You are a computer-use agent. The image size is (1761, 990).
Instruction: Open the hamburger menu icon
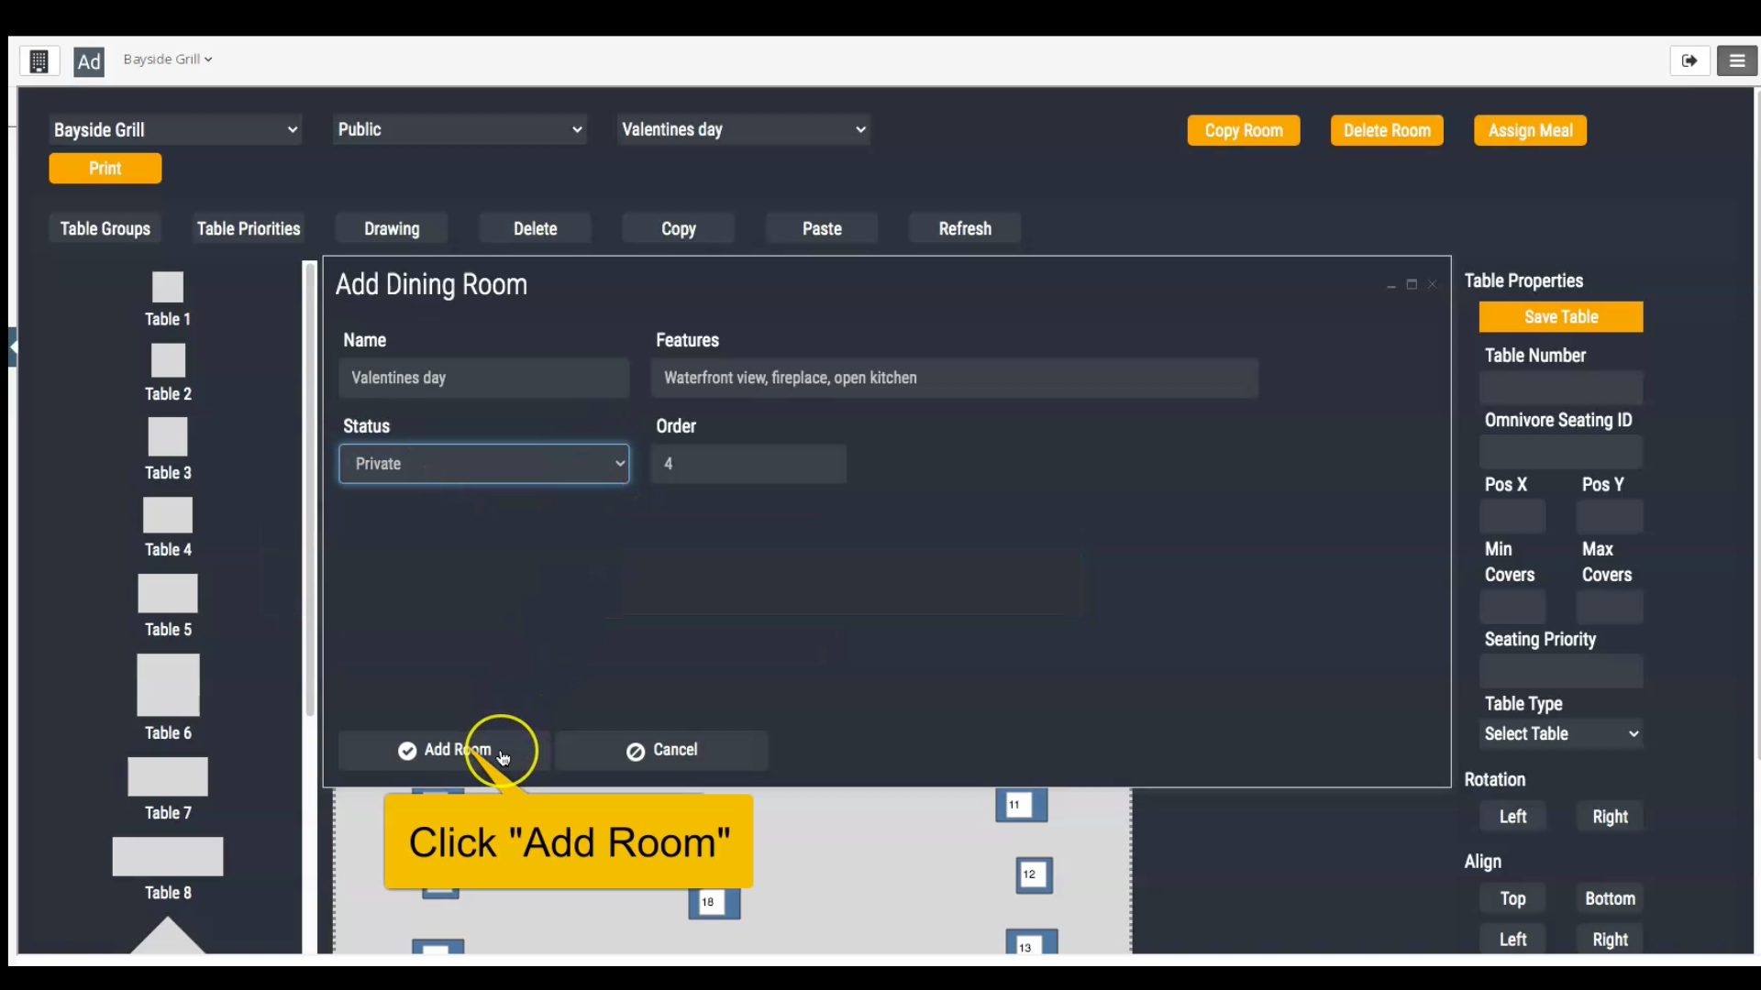(1737, 60)
